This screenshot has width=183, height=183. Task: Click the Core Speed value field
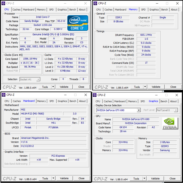point(30,59)
